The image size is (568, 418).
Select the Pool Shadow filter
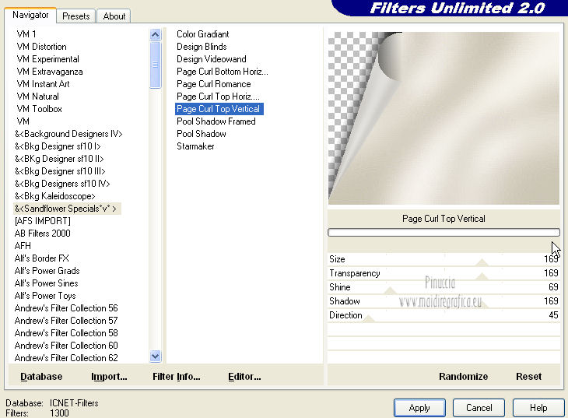202,134
